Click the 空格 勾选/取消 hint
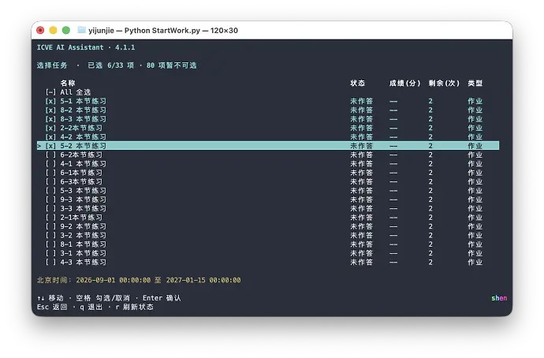The height and width of the screenshot is (358, 544). pyautogui.click(x=103, y=298)
